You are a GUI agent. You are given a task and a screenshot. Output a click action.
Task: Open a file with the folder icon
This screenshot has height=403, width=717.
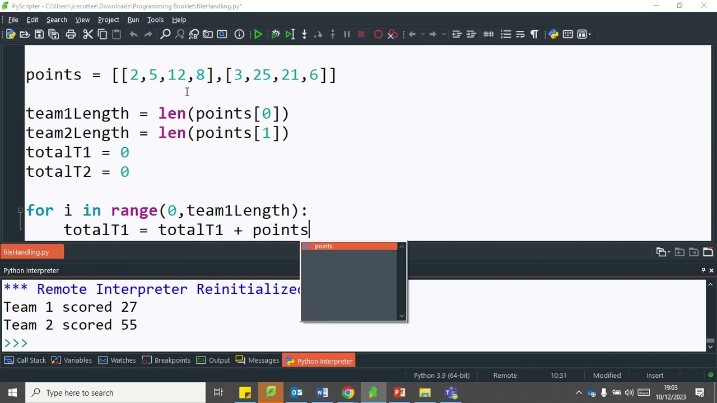click(x=25, y=34)
